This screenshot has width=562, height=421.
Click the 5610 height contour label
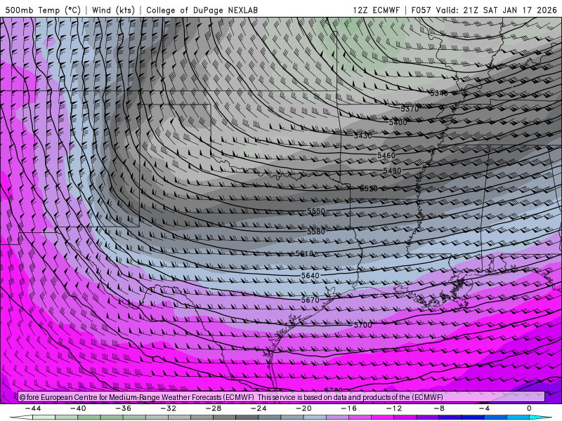(x=304, y=253)
